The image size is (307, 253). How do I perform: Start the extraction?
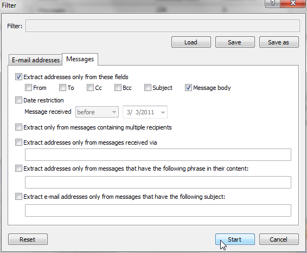[x=235, y=239]
